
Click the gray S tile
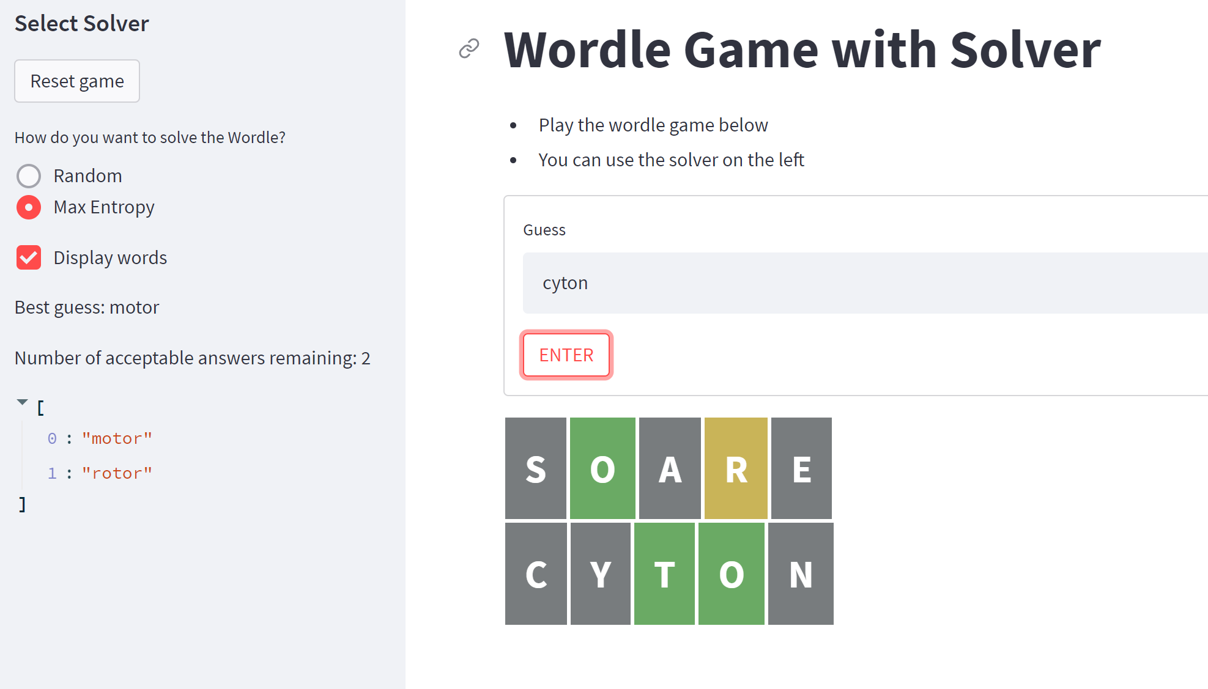[x=536, y=469]
